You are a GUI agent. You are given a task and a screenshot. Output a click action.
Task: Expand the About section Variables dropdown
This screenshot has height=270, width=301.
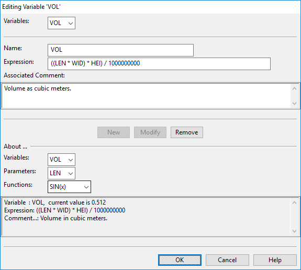[x=61, y=160]
